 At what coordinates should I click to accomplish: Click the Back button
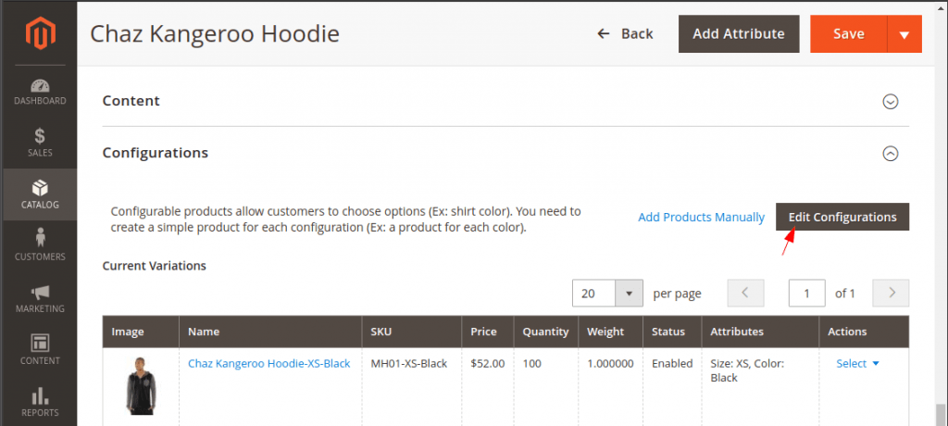coord(626,34)
